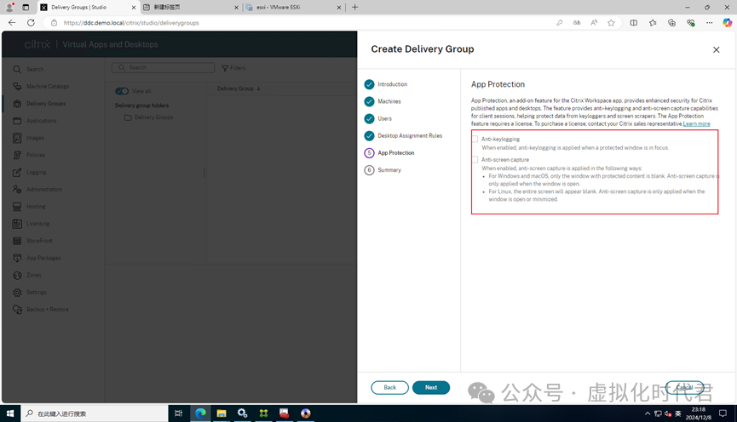
Task: Open the Applications sidebar icon
Action: click(x=17, y=121)
